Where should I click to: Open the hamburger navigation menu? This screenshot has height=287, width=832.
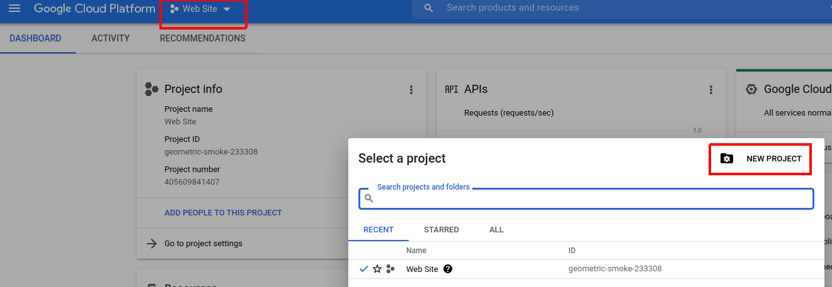point(14,9)
